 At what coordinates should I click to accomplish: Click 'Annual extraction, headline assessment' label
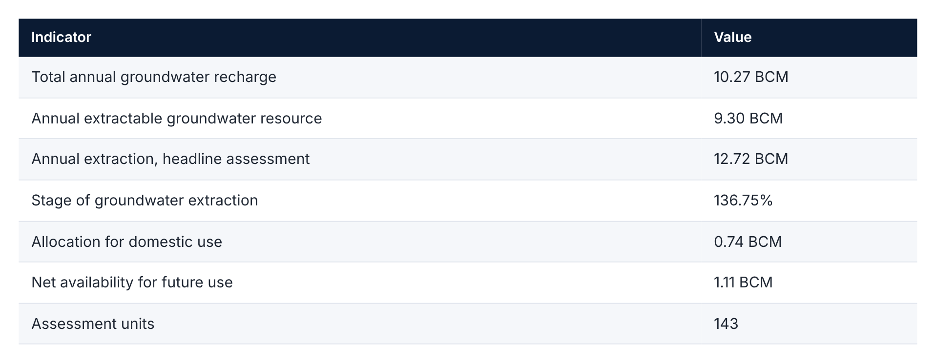click(x=170, y=159)
